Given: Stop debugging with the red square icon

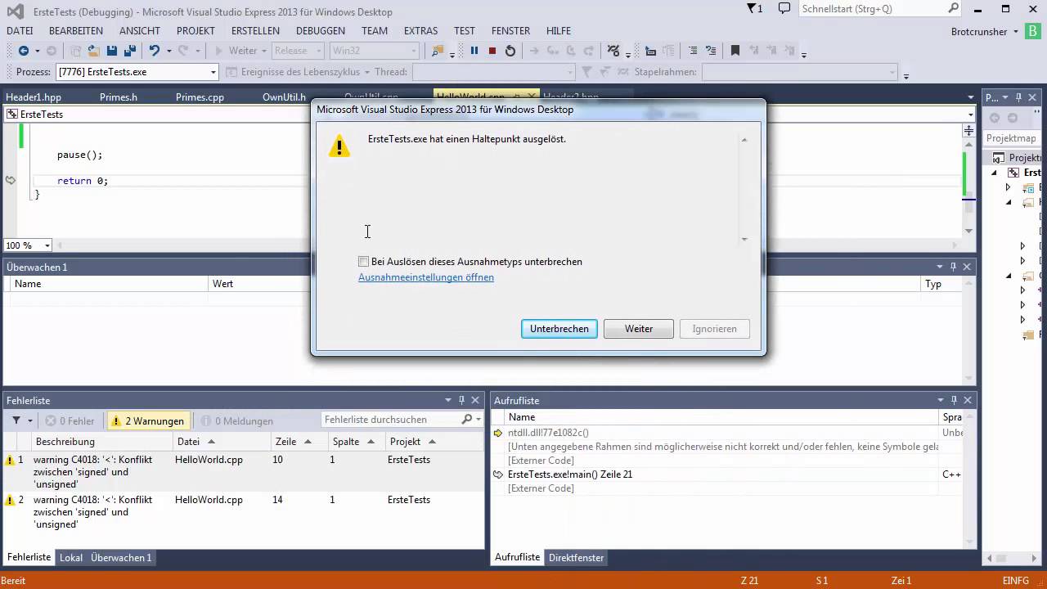Looking at the screenshot, I should (x=492, y=51).
